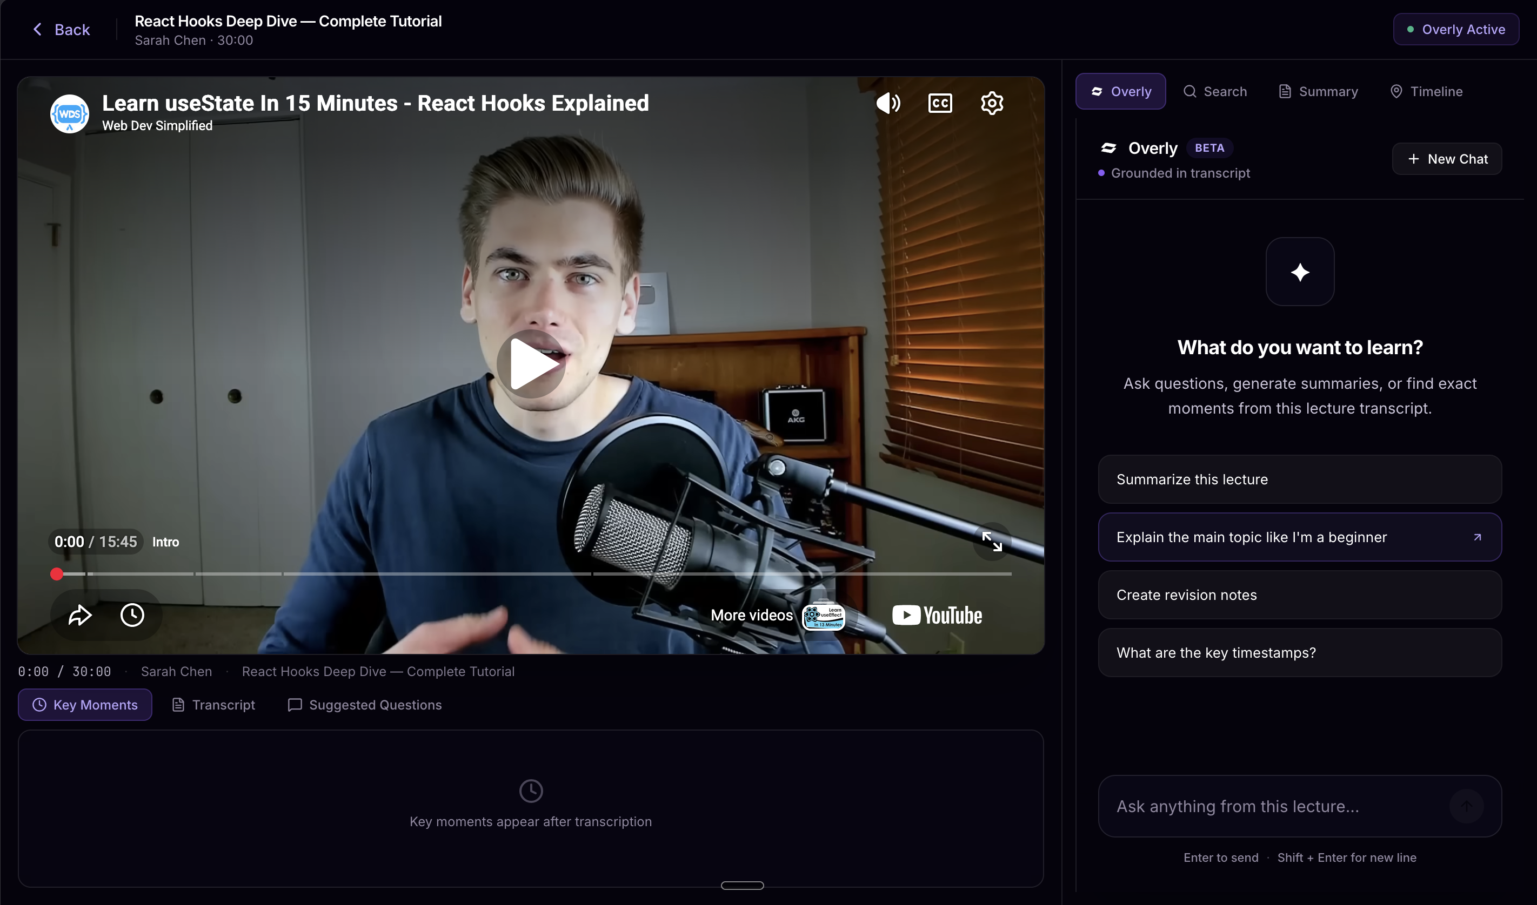Start a New Chat
This screenshot has width=1537, height=905.
tap(1447, 159)
